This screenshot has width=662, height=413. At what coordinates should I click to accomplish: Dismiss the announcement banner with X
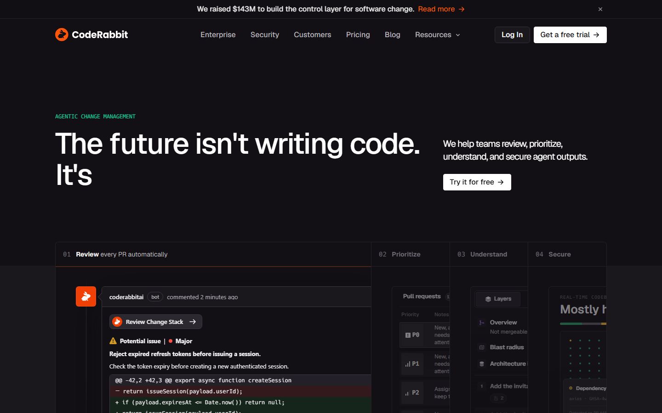click(600, 9)
